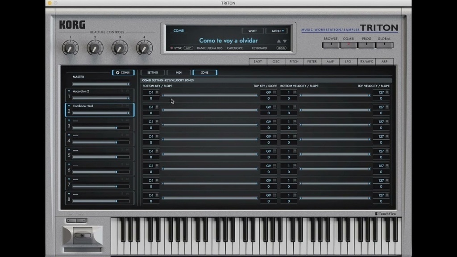Click keyboard icon beside timbre 1 top key
The height and width of the screenshot is (257, 457).
click(274, 92)
